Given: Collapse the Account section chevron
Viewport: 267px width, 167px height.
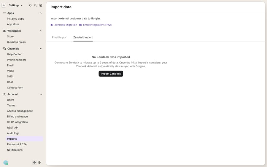Looking at the screenshot, I should (x=41, y=94).
